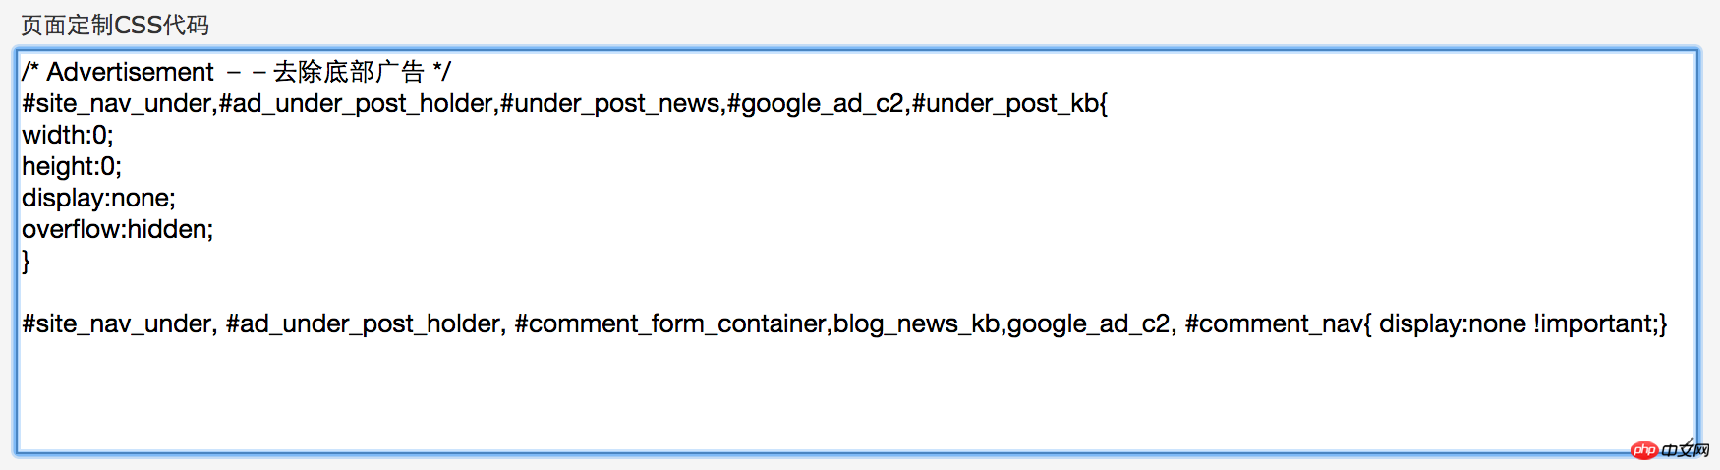Image resolution: width=1720 pixels, height=470 pixels.
Task: Place cursor in the Advertisement comment line
Action: (236, 72)
